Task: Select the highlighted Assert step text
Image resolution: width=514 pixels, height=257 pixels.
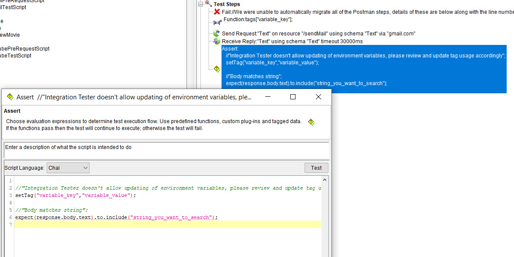Action: (x=363, y=69)
